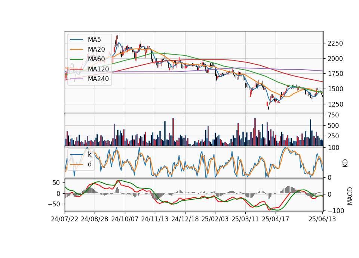Click the 2250 price axis label
Image resolution: width=359 pixels, height=258 pixels.
(335, 43)
